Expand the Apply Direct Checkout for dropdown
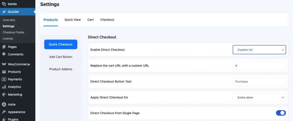The image size is (293, 121). pos(259,98)
